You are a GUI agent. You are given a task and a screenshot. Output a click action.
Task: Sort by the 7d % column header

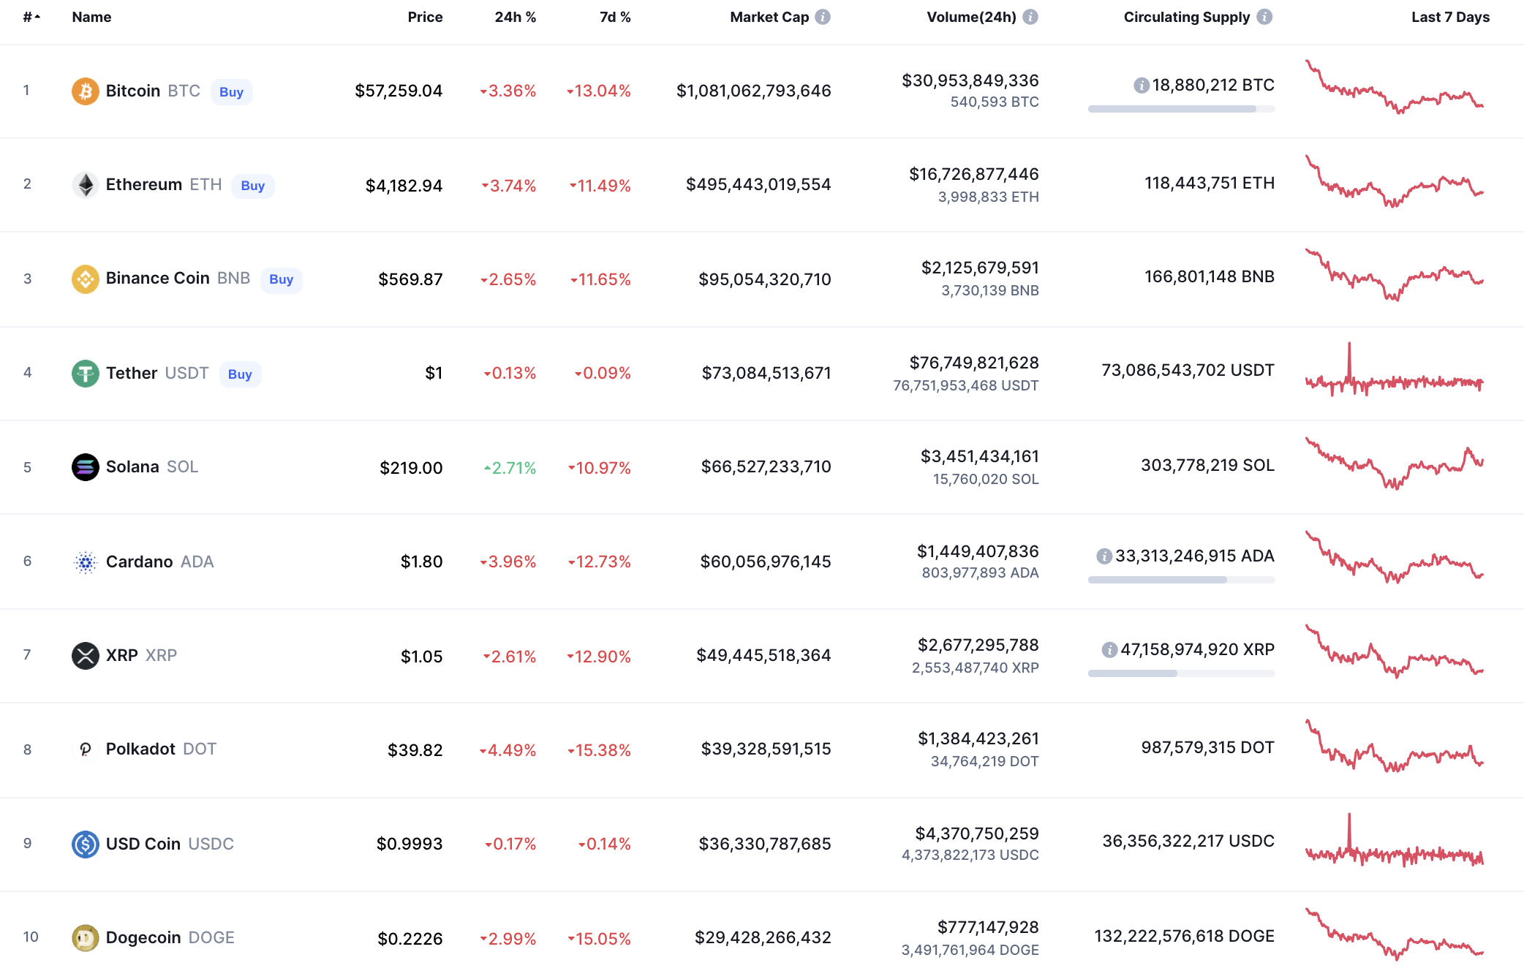[x=615, y=17]
